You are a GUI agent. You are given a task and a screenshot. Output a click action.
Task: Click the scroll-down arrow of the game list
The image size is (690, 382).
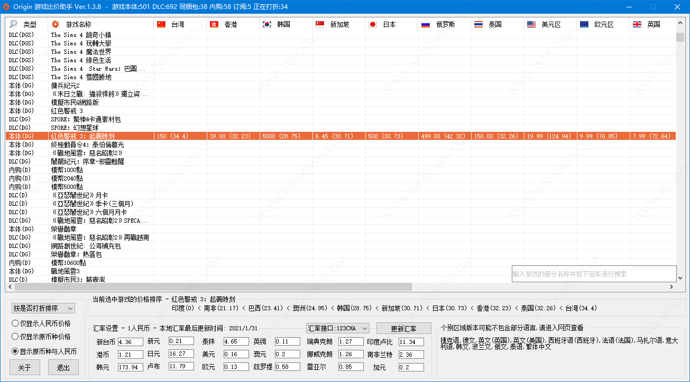(680, 278)
